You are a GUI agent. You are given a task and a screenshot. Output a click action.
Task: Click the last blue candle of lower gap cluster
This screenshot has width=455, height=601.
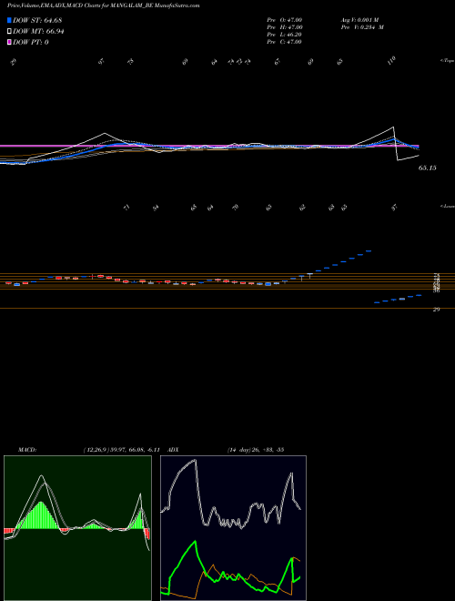419,295
